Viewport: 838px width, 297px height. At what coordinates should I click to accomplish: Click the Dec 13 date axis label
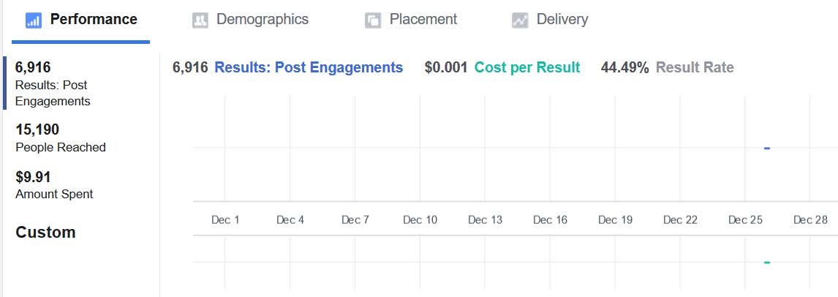tap(486, 219)
